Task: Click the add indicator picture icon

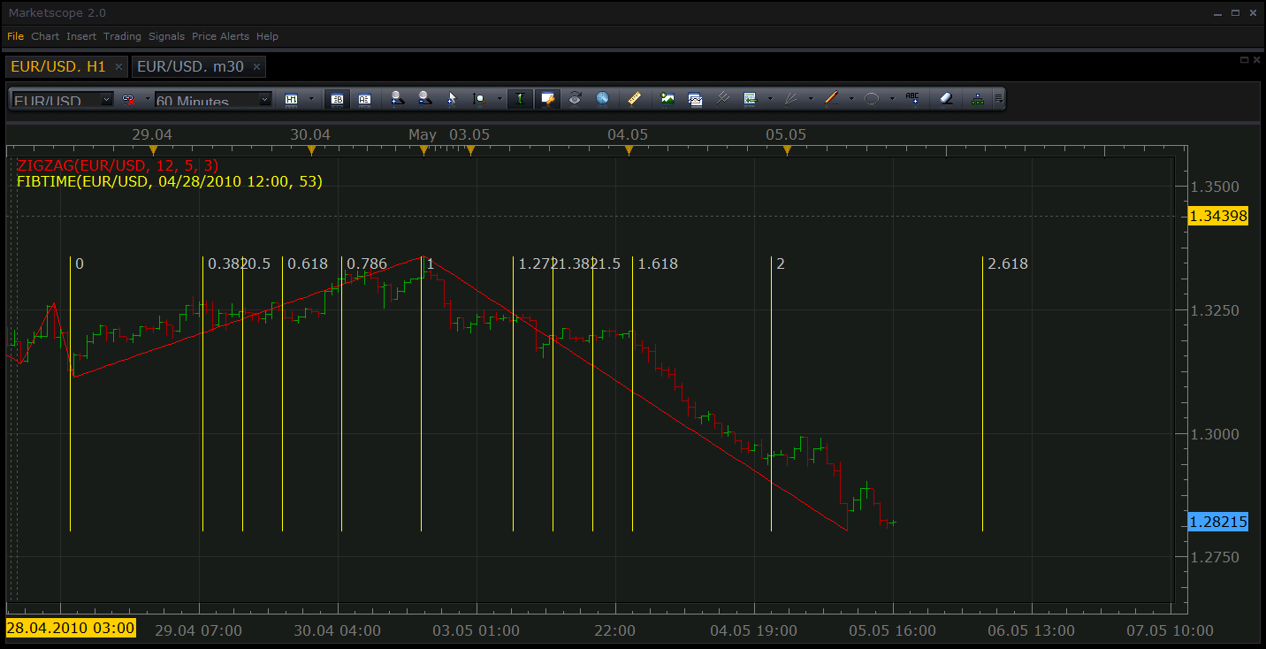Action: (x=667, y=99)
